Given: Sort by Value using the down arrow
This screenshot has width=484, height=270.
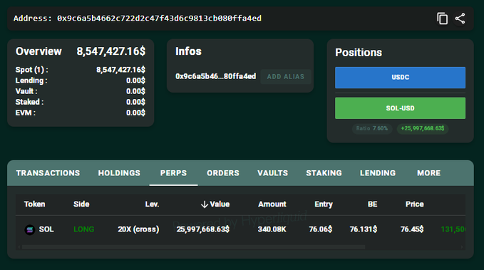Looking at the screenshot, I should point(204,204).
